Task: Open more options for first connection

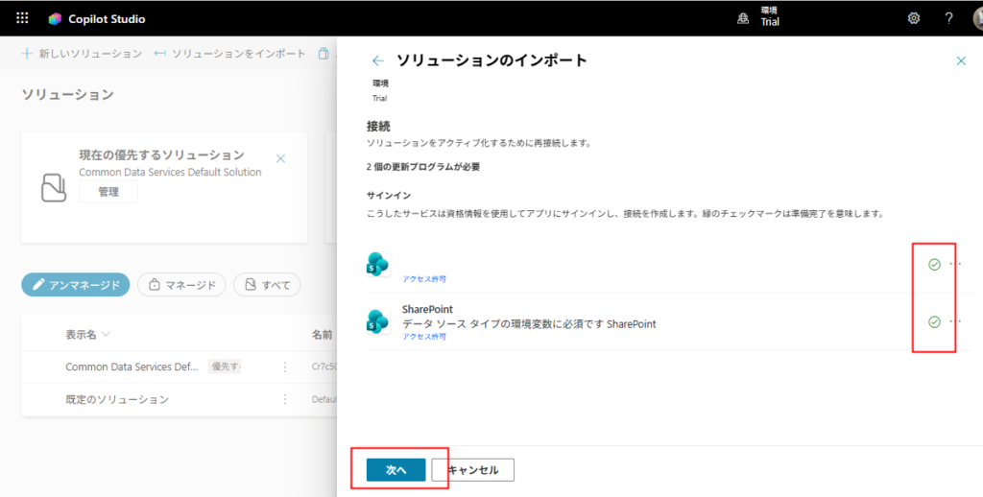Action: (x=954, y=264)
